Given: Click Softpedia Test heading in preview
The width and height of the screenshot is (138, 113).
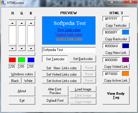Looking at the screenshot, I should 70,23.
